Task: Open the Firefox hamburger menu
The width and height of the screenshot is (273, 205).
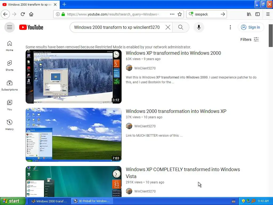Action: click(x=268, y=14)
